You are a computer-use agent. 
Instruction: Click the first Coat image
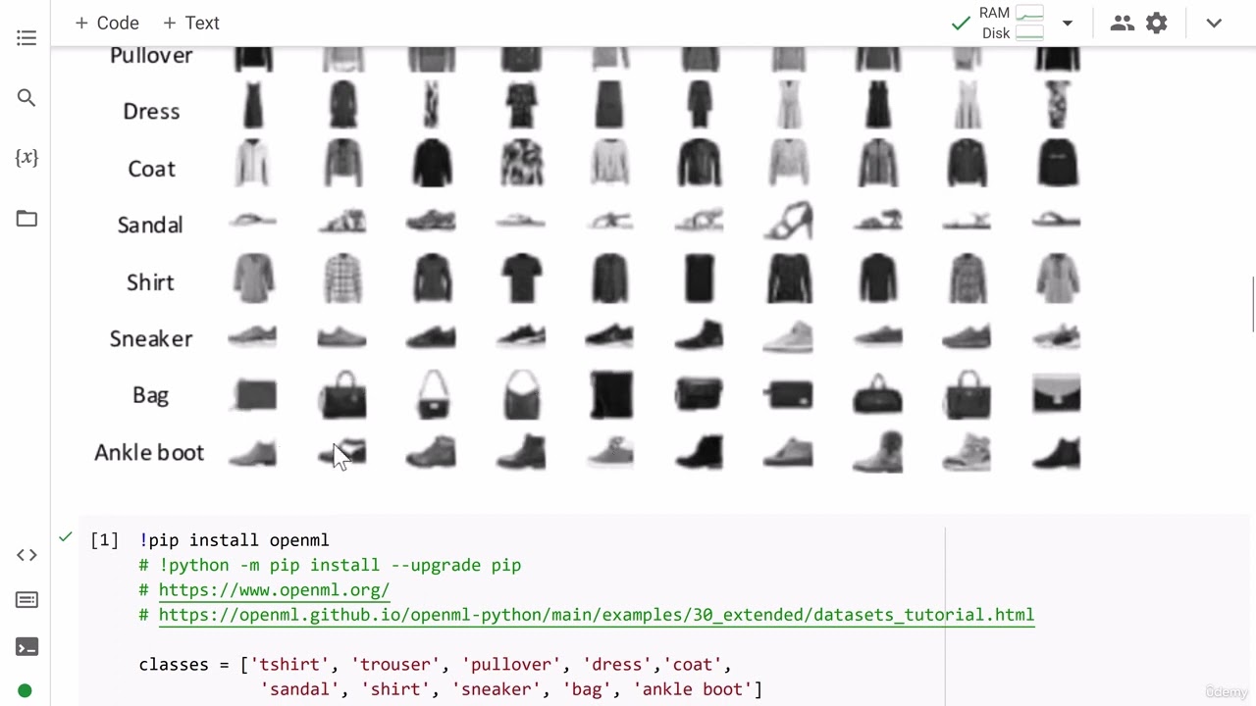pos(252,163)
